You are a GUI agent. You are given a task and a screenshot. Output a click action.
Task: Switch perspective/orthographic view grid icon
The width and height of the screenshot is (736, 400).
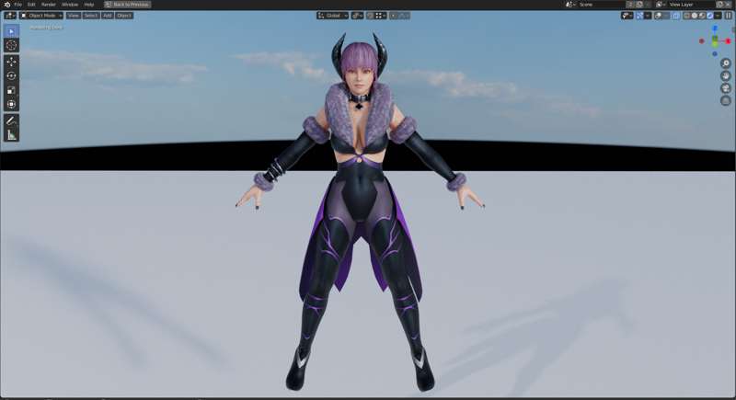(x=726, y=100)
